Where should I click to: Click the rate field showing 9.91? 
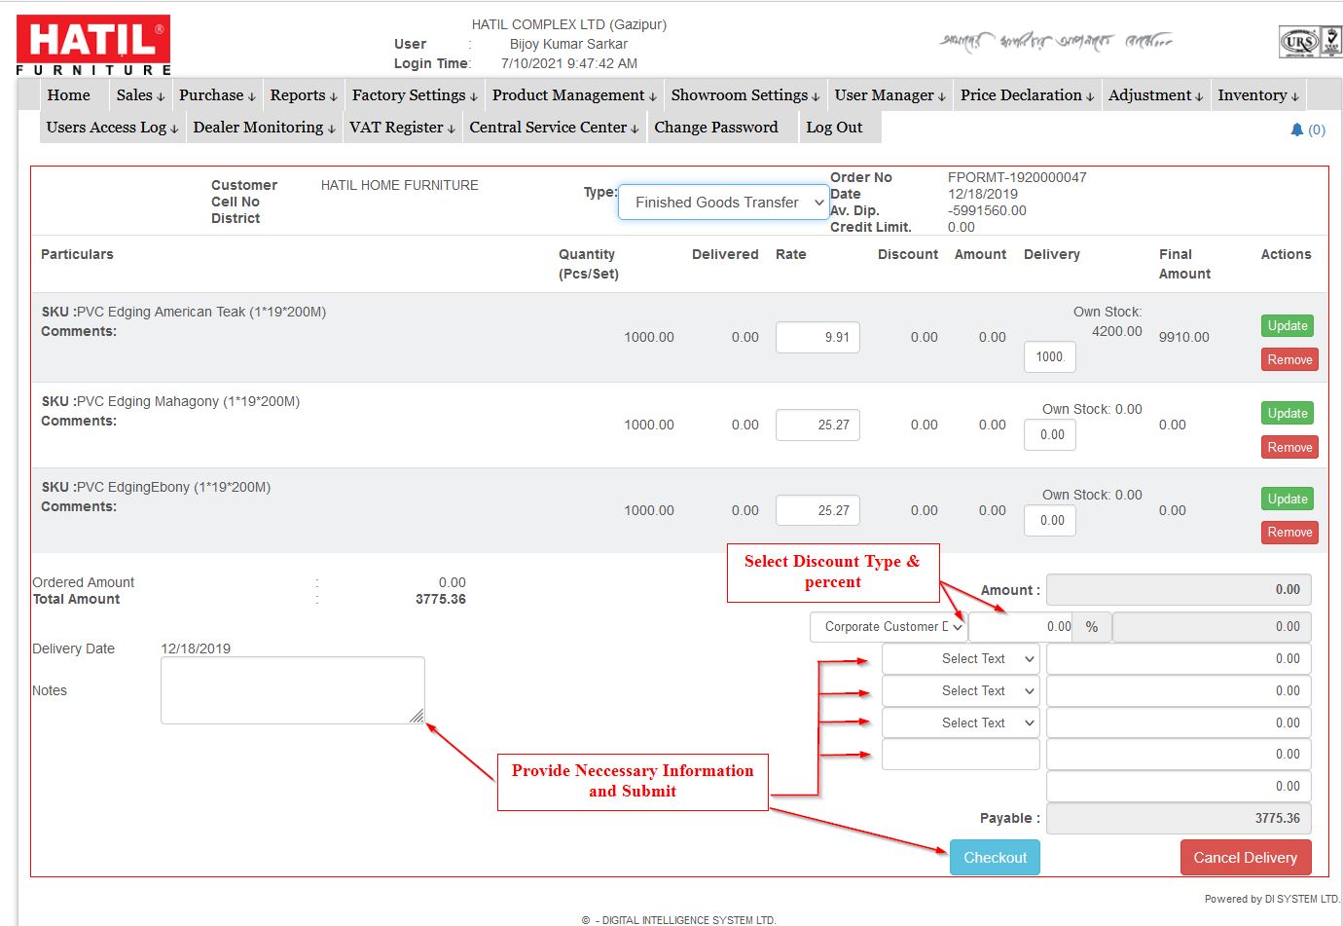(817, 338)
